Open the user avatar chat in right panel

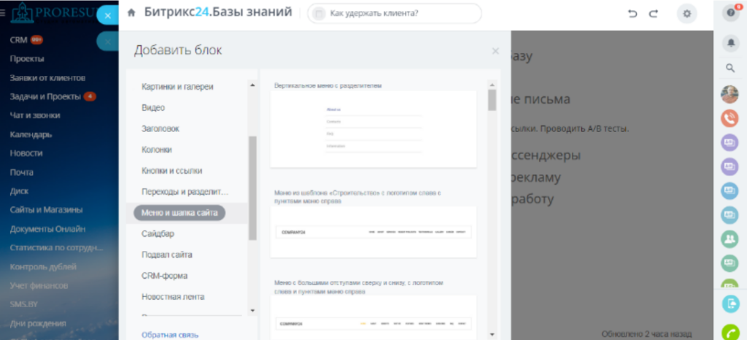point(729,94)
